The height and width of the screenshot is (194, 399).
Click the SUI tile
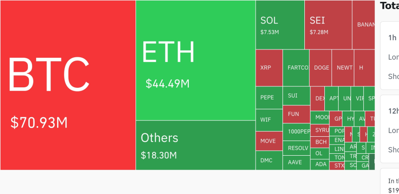(x=296, y=96)
